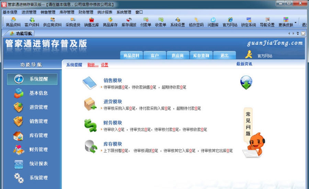
Task: Open 问题库 toolbar icon
Action: tap(213, 22)
